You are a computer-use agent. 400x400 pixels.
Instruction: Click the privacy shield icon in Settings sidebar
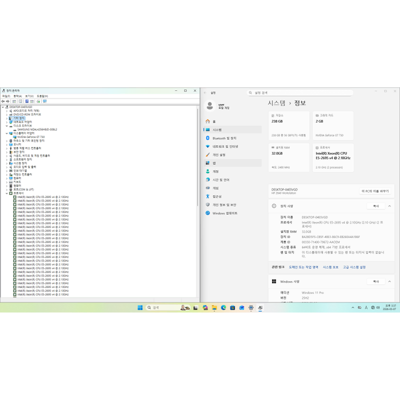point(207,204)
